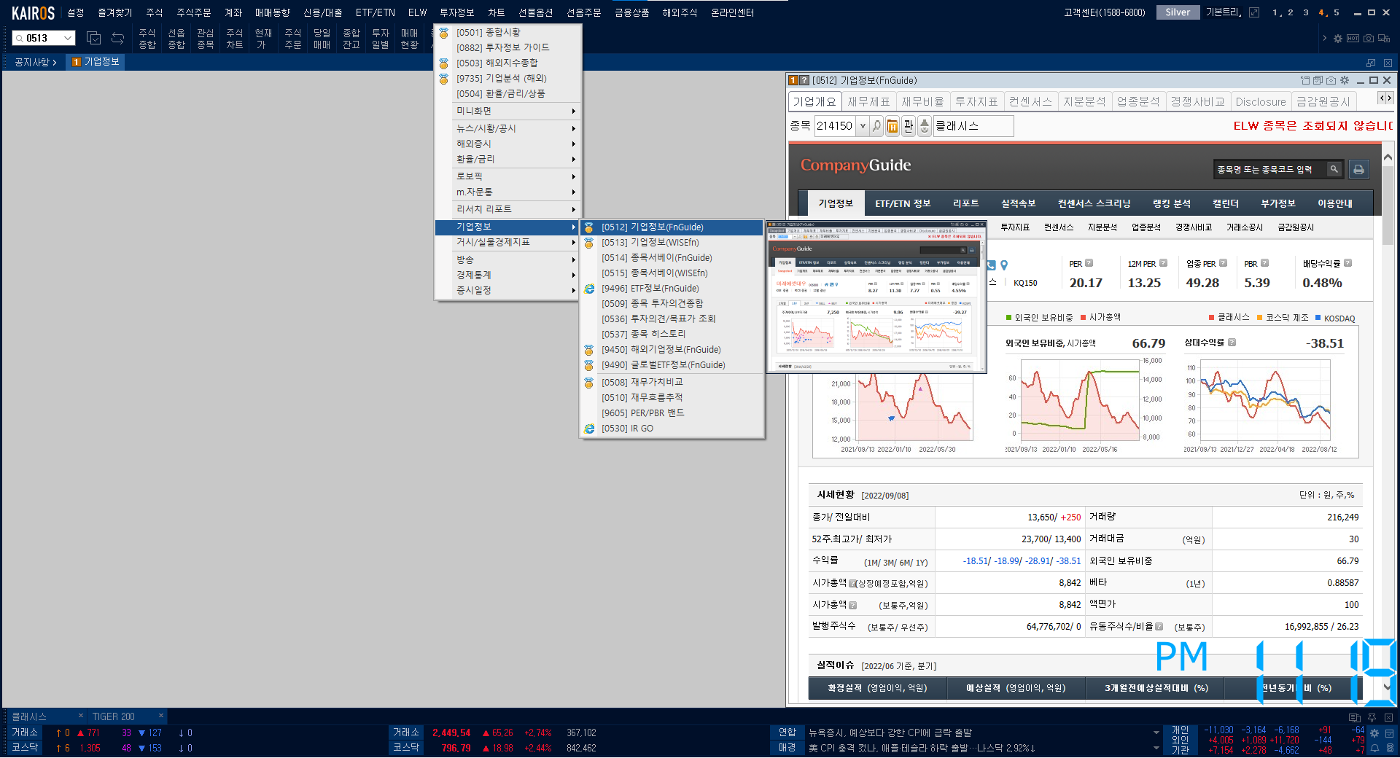The width and height of the screenshot is (1400, 758).
Task: Click the adviser character icon beside 관
Action: tap(925, 126)
